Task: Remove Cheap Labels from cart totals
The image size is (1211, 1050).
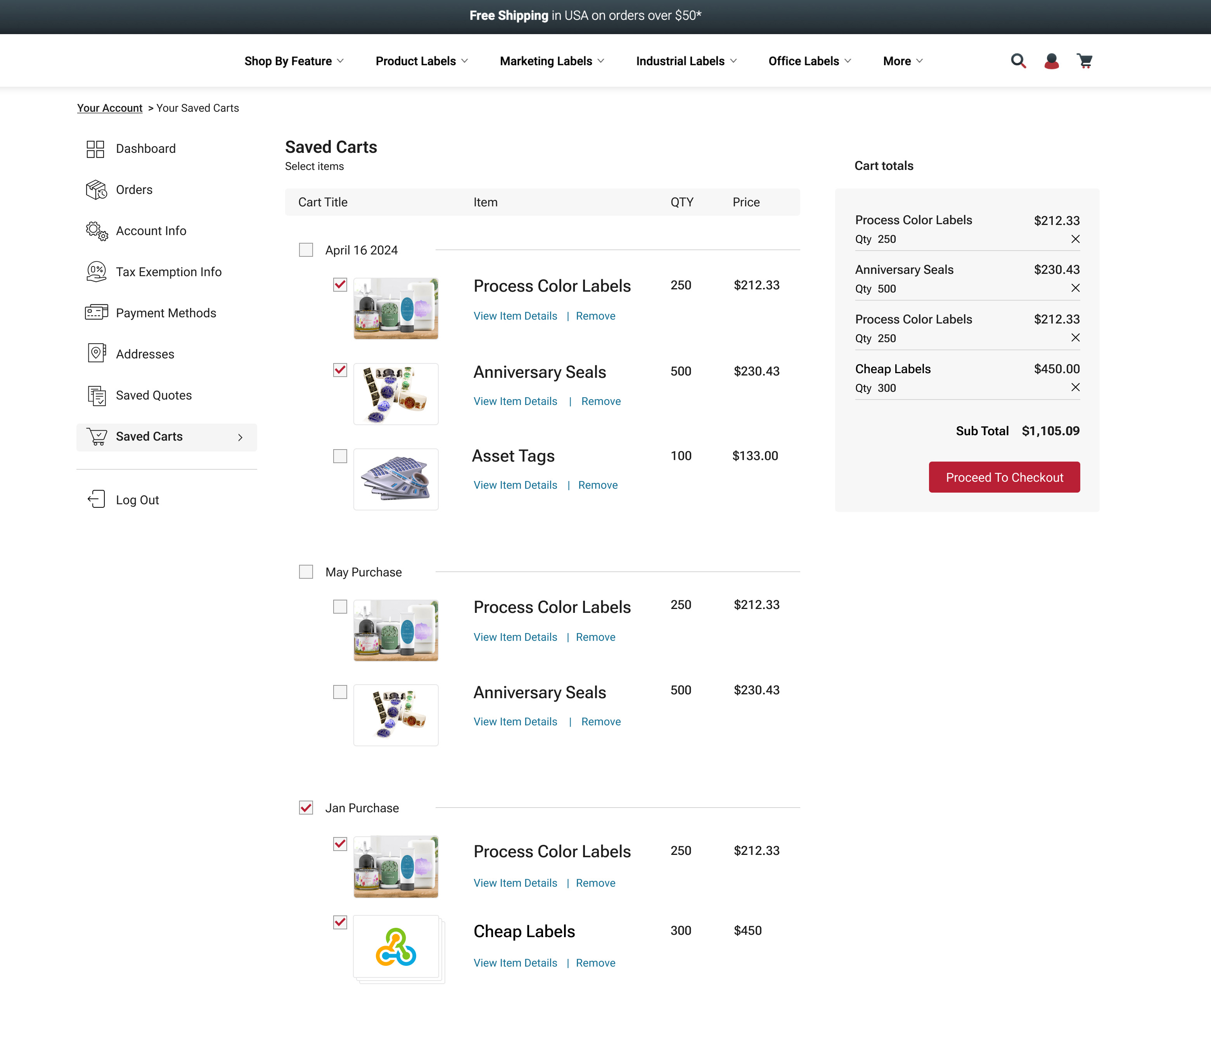Action: point(1075,387)
